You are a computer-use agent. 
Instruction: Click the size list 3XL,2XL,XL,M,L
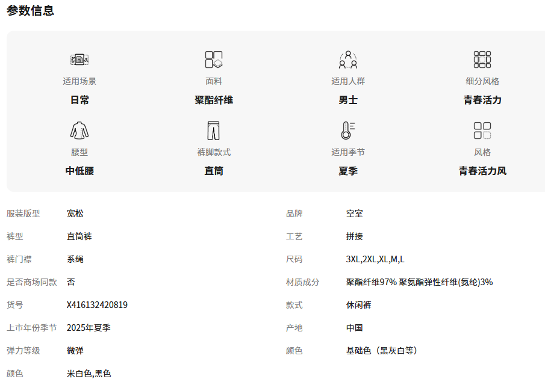(375, 259)
